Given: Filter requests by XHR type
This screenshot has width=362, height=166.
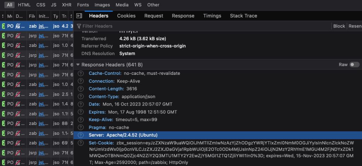Looking at the screenshot, I should [x=67, y=5].
